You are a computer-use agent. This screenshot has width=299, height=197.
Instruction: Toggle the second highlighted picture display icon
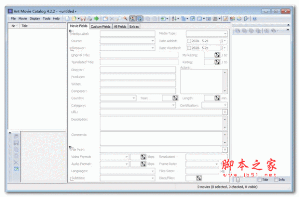[140, 18]
